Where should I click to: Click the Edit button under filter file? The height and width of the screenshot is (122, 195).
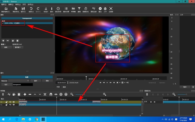[6, 47]
